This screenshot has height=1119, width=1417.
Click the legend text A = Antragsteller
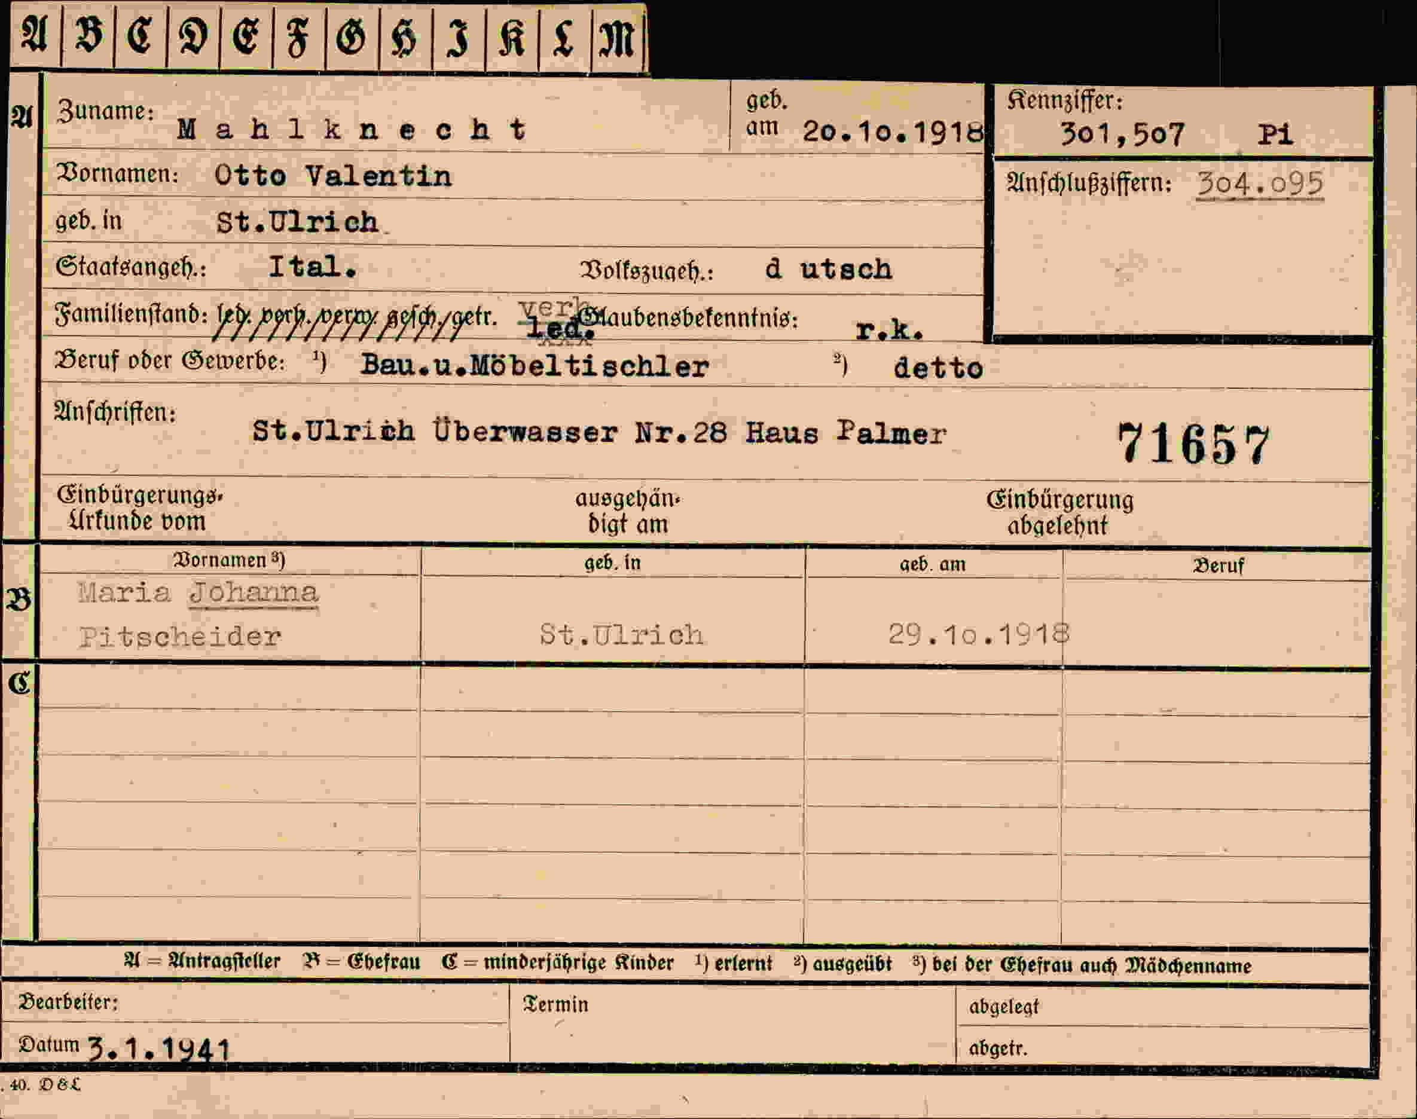click(203, 961)
